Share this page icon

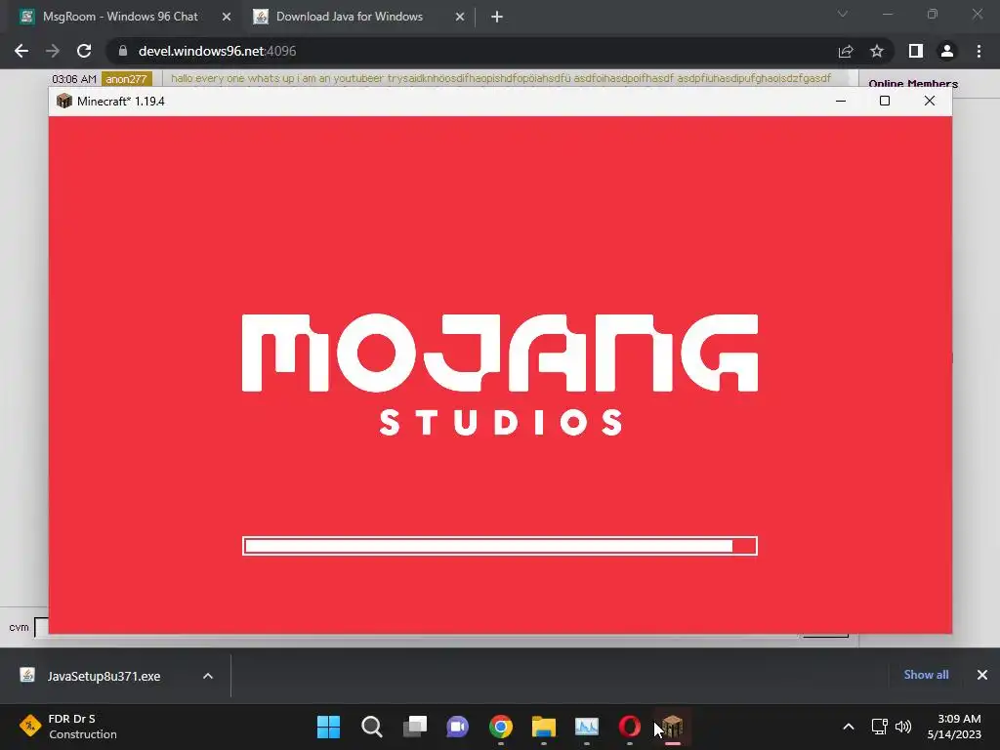846,51
